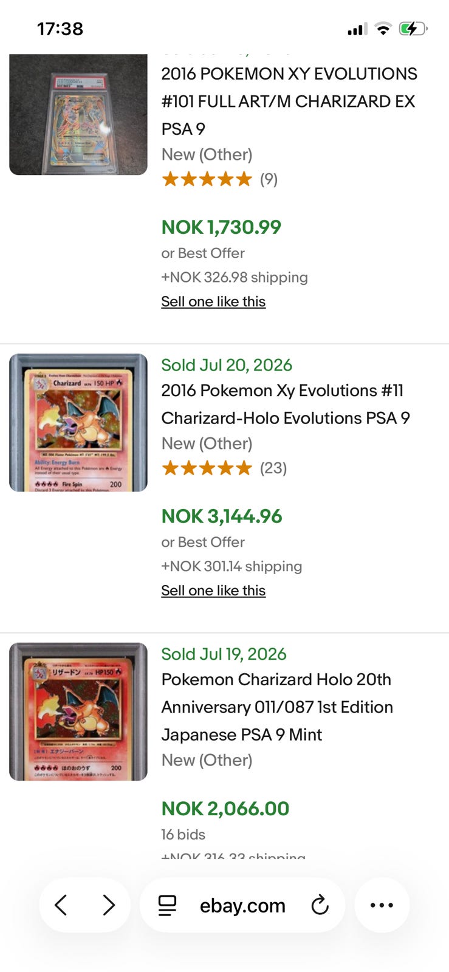Viewport: 449px width, 972px height.
Task: Tap the battery charging indicator
Action: pos(413,29)
